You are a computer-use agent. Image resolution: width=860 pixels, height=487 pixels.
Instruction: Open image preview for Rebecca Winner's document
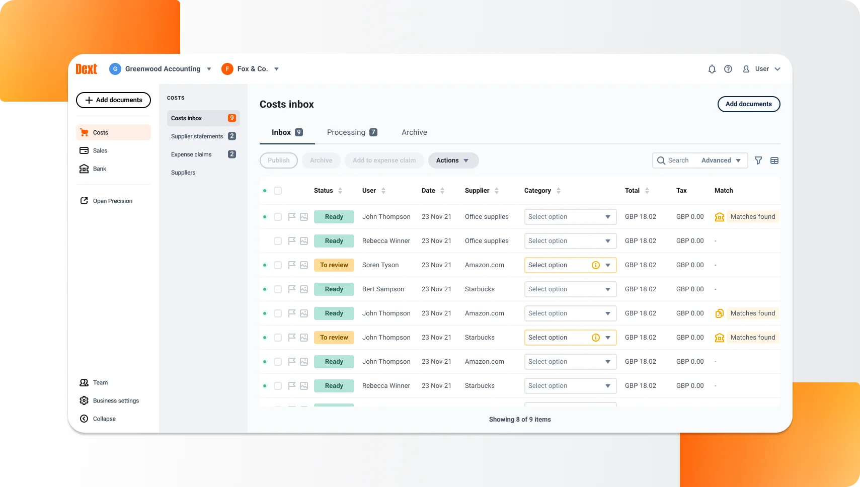click(x=303, y=240)
